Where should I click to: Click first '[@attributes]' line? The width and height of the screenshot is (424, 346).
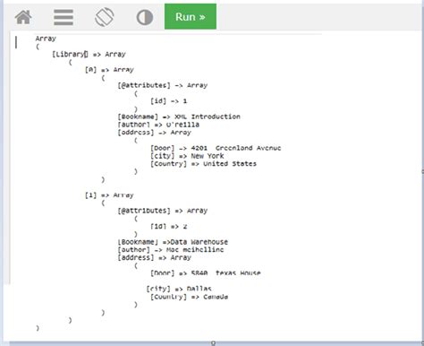click(x=163, y=85)
